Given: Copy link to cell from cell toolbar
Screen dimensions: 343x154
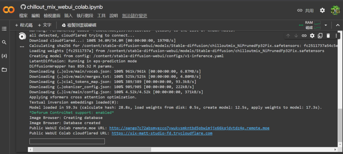Looking at the screenshot, I should [x=304, y=35].
